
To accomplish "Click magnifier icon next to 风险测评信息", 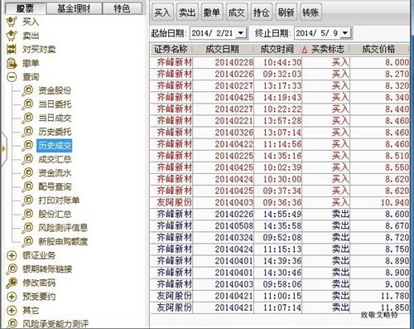I will tap(27, 228).
